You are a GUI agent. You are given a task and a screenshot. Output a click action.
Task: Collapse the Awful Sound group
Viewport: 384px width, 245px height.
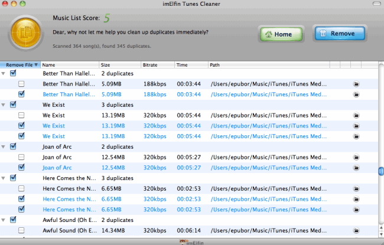click(3, 220)
